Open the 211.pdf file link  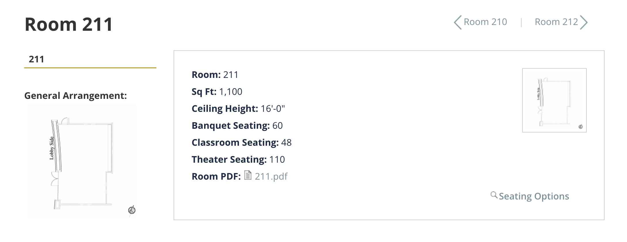tap(271, 176)
